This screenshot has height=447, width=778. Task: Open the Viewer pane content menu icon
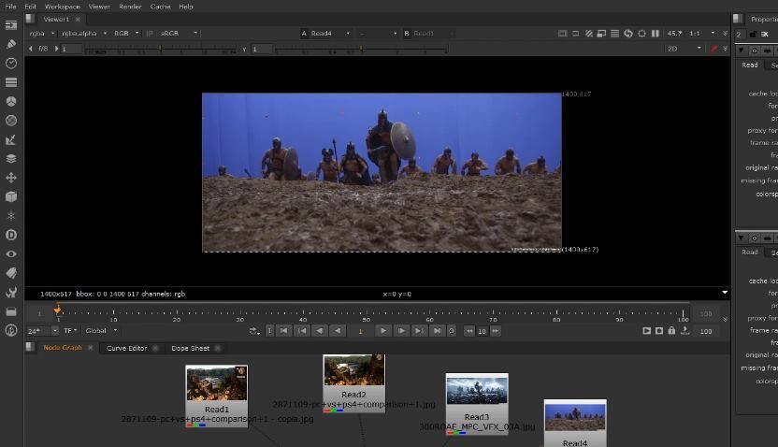coord(30,19)
